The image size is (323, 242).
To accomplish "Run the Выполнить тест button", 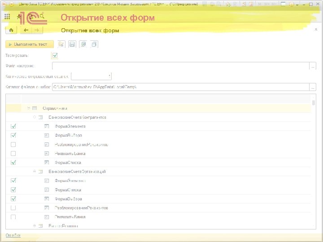I will pyautogui.click(x=30, y=44).
